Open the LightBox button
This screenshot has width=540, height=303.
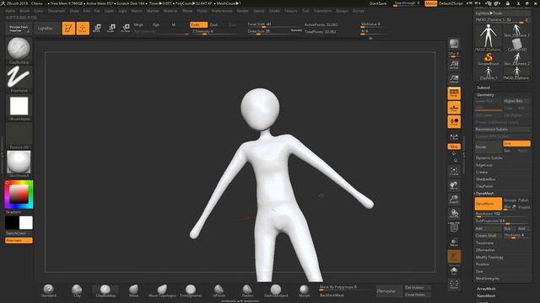[46, 28]
